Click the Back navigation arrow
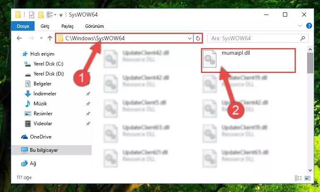The image size is (320, 192). [x=19, y=38]
